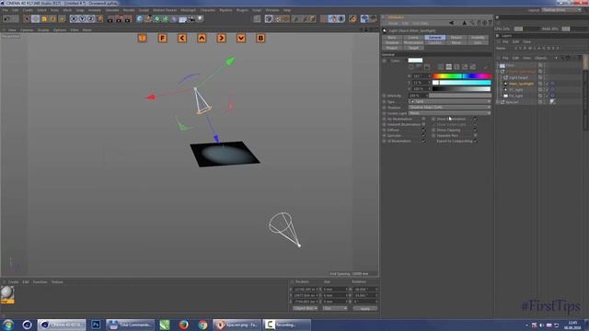Open the Visible Light dropdown
This screenshot has height=331, width=589.
(x=450, y=113)
